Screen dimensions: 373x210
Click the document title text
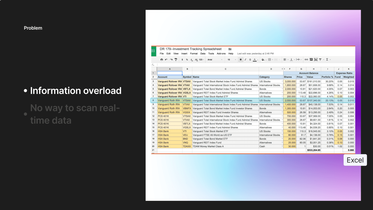click(191, 49)
